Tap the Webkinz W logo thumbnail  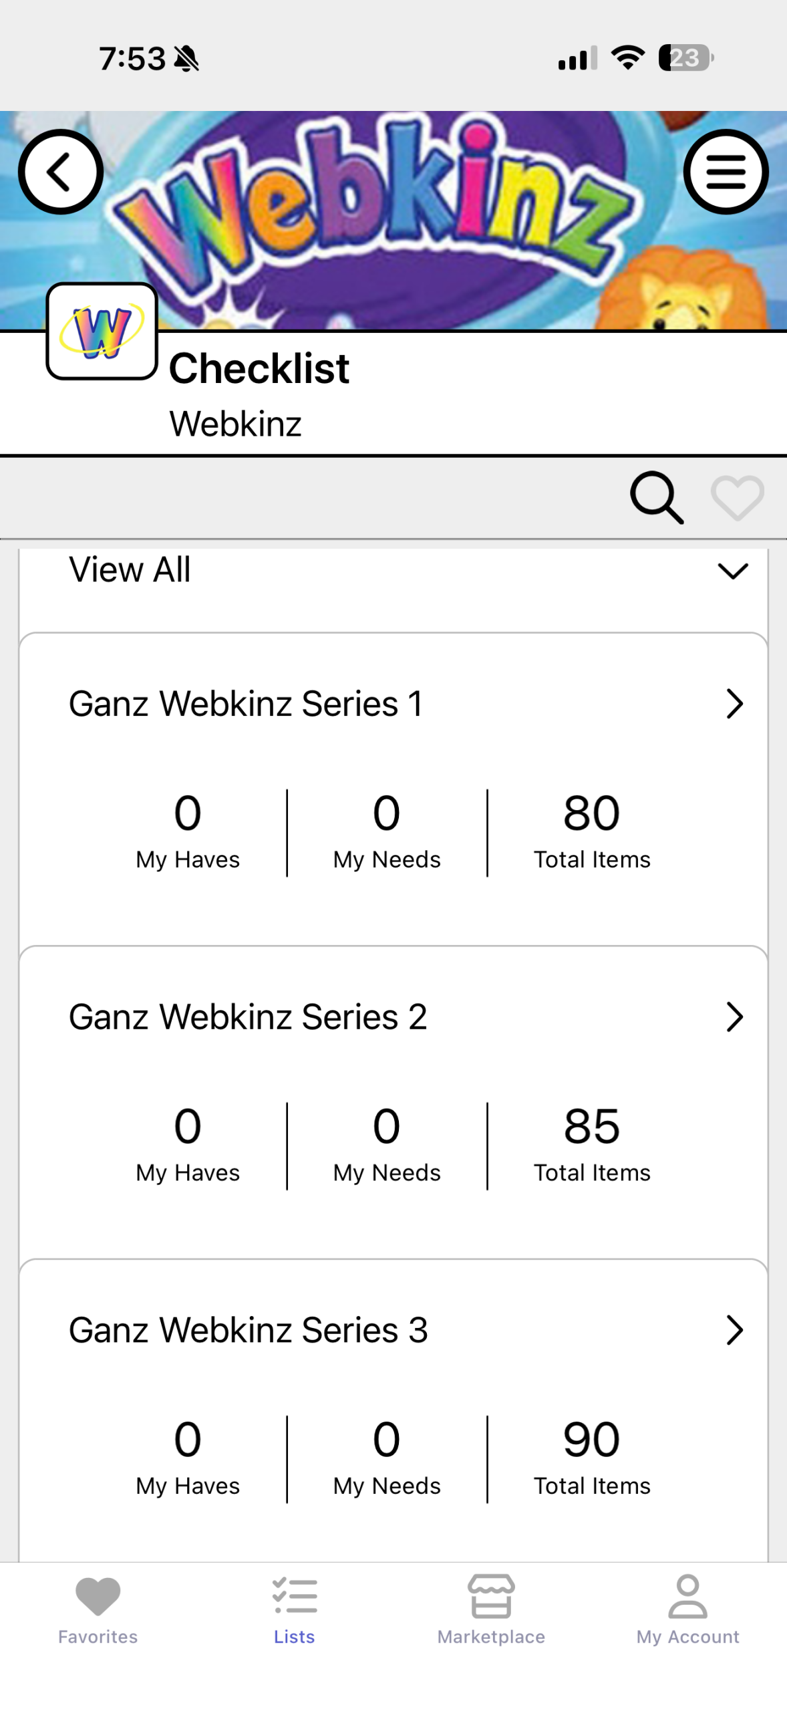coord(102,332)
